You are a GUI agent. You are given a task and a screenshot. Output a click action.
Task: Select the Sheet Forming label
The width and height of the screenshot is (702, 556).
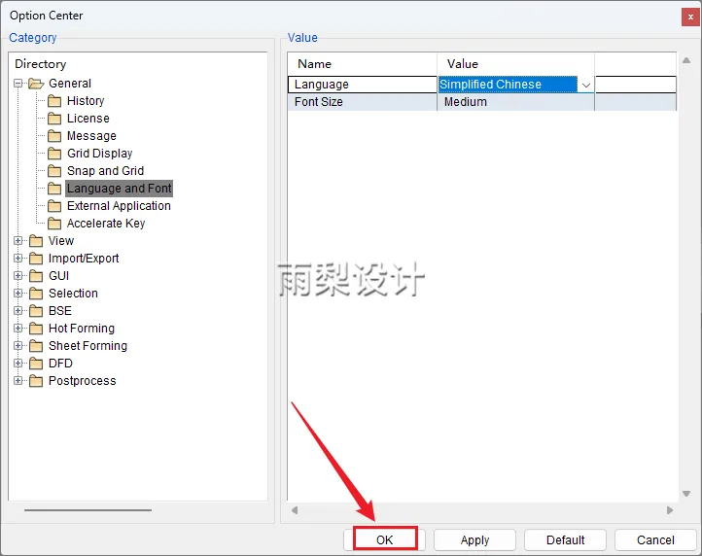pos(88,346)
